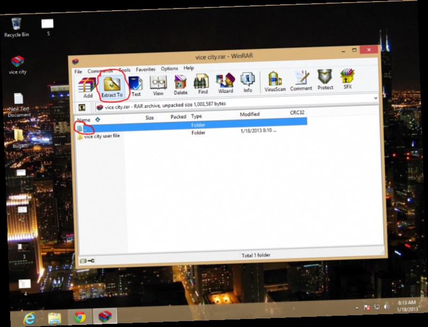Start the VirusScan tool
The image size is (428, 327).
click(x=274, y=82)
